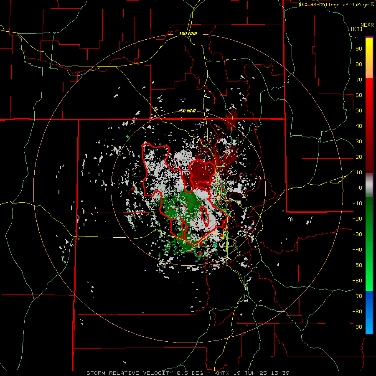376x376 pixels.
Task: Select the -70 scale value
Action: (357, 296)
